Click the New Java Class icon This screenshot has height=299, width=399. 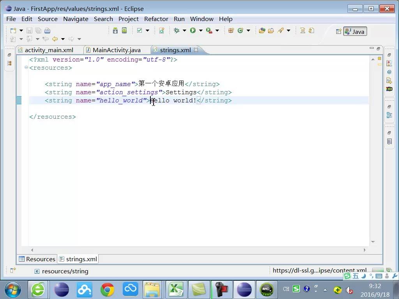pyautogui.click(x=240, y=30)
